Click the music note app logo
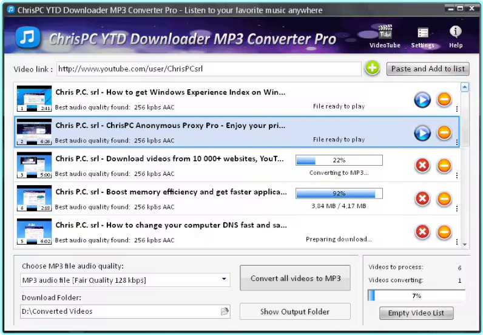The width and height of the screenshot is (483, 335). coord(28,37)
